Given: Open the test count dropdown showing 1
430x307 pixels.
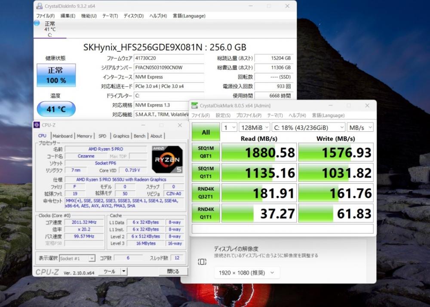Looking at the screenshot, I should point(229,128).
